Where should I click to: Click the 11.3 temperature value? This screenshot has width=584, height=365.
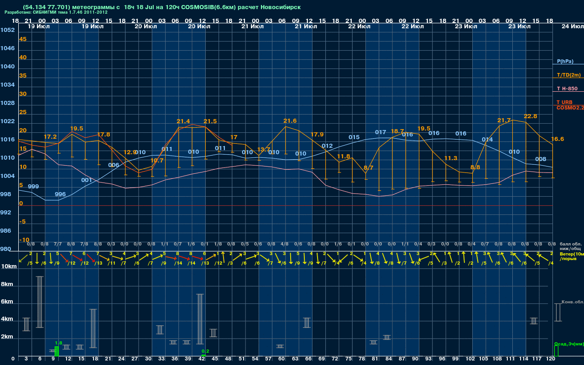(x=450, y=158)
